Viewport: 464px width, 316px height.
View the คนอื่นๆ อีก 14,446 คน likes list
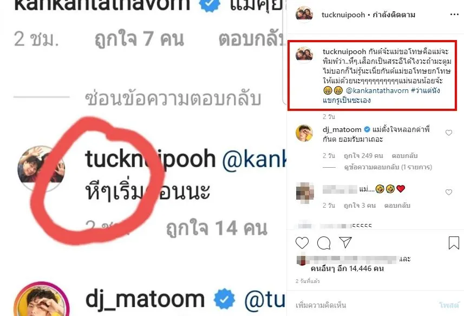click(347, 268)
